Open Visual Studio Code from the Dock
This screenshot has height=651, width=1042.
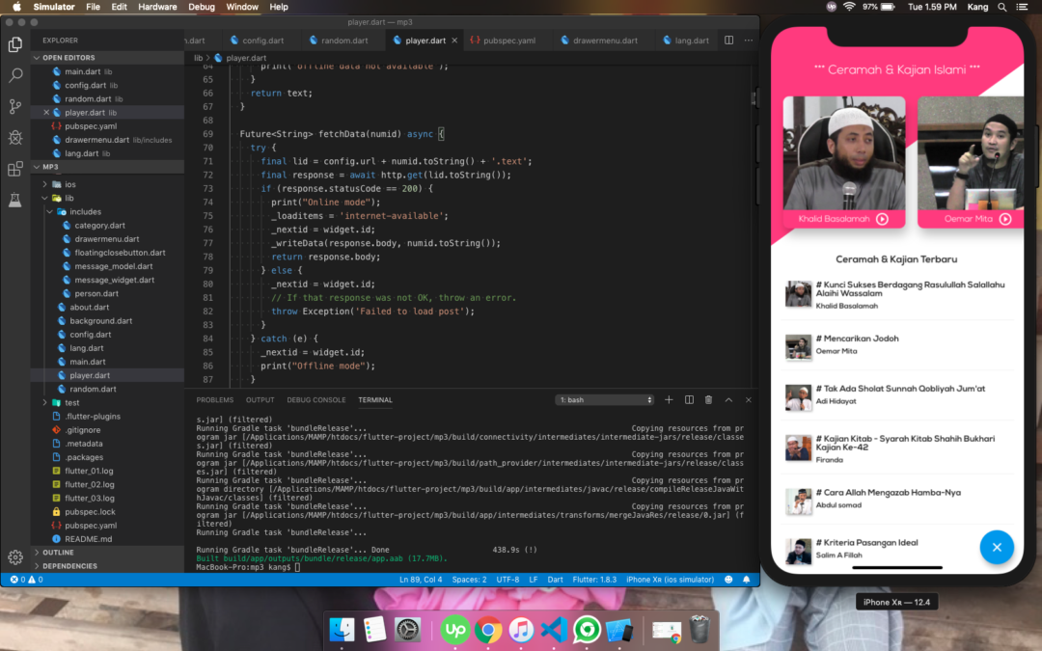coord(554,629)
